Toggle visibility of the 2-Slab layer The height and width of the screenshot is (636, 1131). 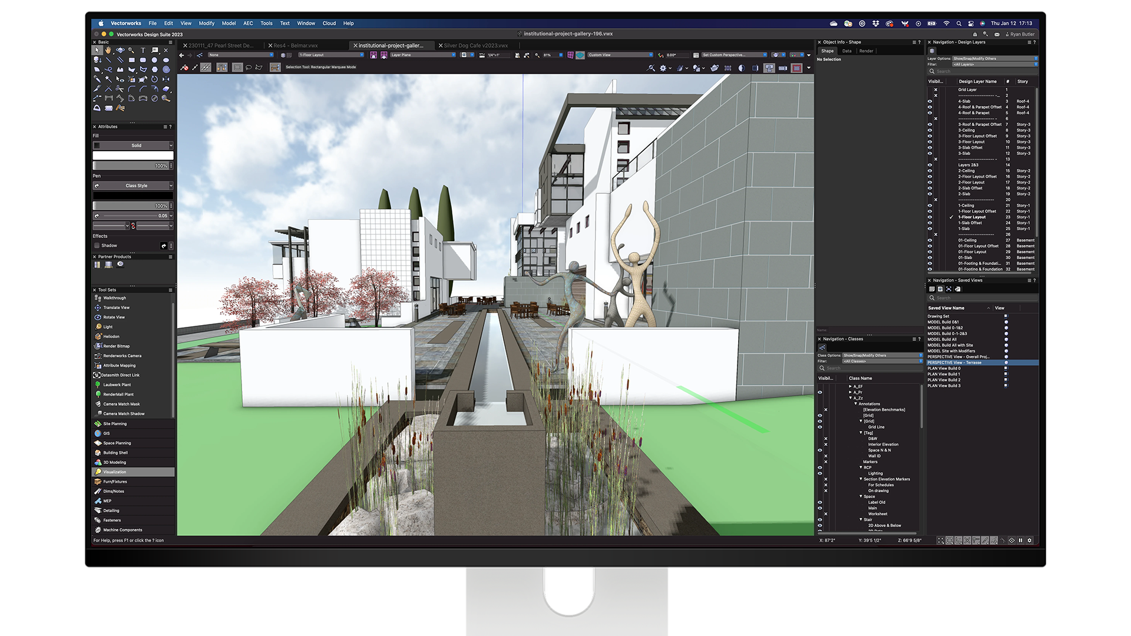click(x=930, y=194)
